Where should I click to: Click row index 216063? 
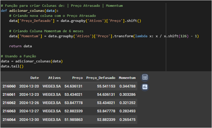coord(9,111)
